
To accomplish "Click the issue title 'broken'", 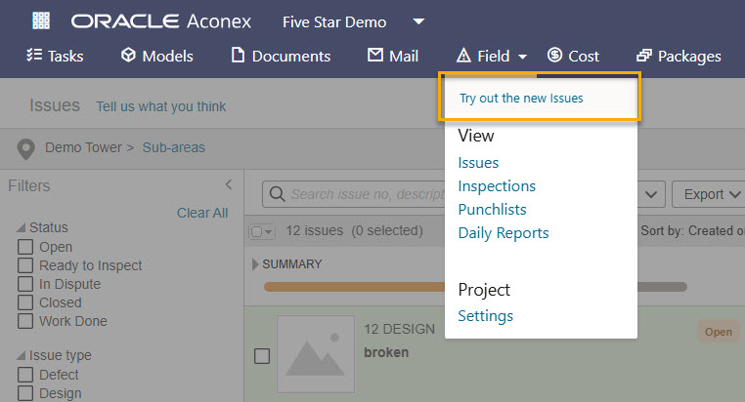I will click(x=386, y=352).
